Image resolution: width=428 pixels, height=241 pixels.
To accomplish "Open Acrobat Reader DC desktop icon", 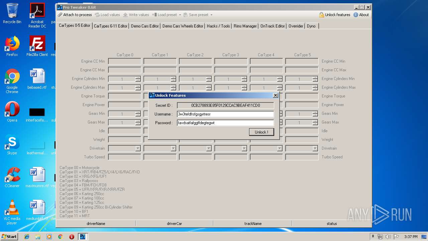I will tap(37, 15).
